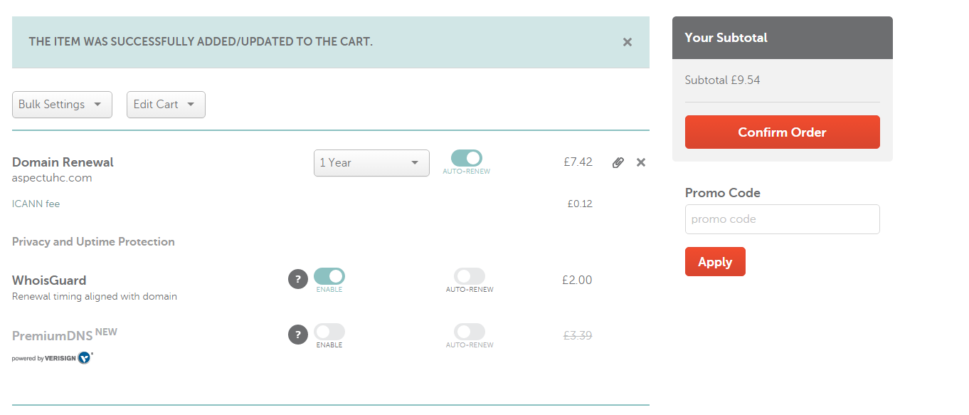Expand the Edit Cart dropdown
This screenshot has width=969, height=415.
point(165,105)
